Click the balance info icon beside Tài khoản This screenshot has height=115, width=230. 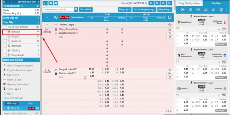[x=22, y=6]
